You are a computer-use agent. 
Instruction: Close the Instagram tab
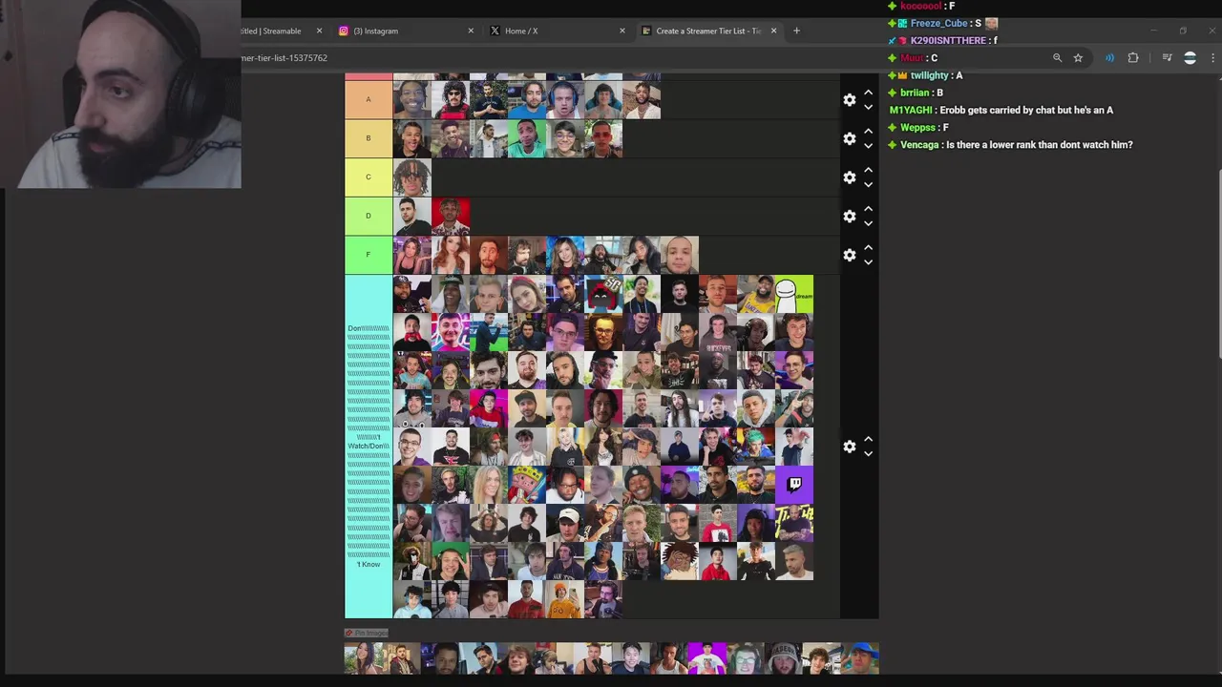coord(471,31)
